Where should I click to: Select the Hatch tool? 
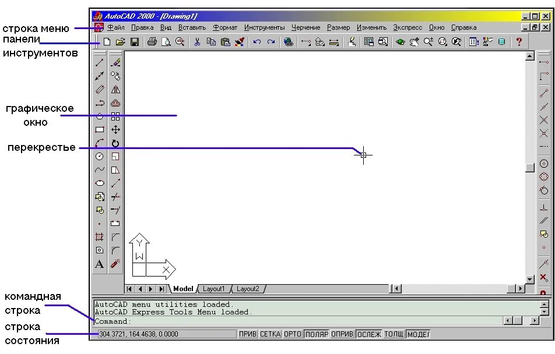click(x=100, y=236)
